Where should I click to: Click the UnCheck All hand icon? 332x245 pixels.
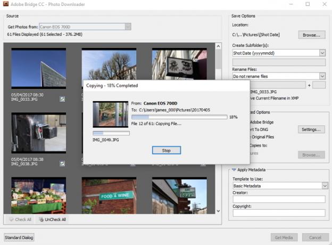(41, 219)
